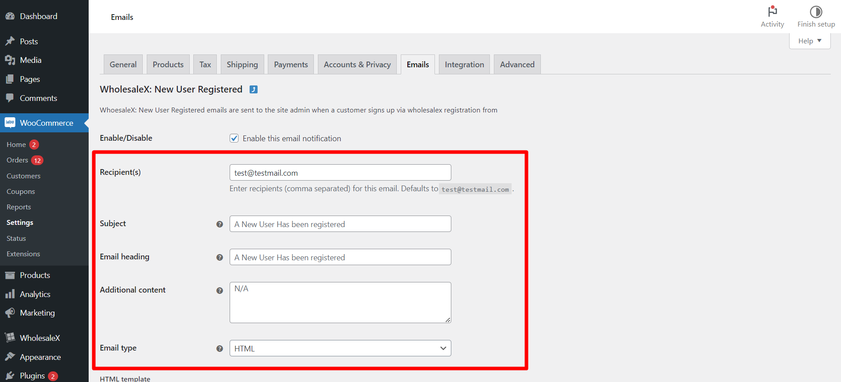Click the Email type help icon

click(x=219, y=348)
